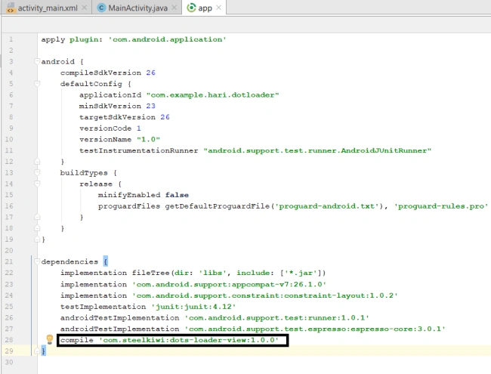Viewport: 491px width, 374px height.
Task: Collapse the buildTypes block at line 13
Action: 37,172
